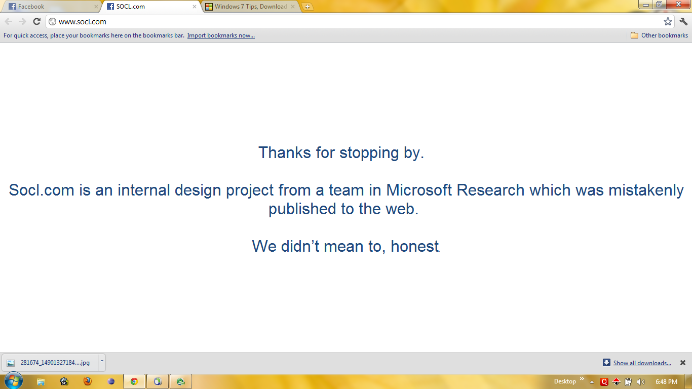Launch Firefox from the taskbar
The height and width of the screenshot is (389, 692).
tap(88, 381)
